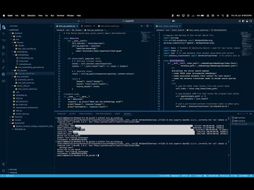Click the Python language mode in status bar
Viewport: 254px width, 190px height.
point(198,176)
